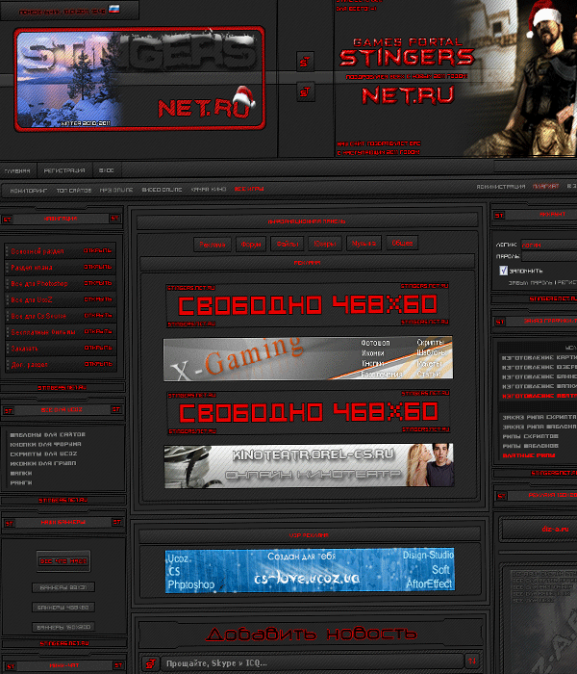577x674 pixels.
Task: Click the left ST icon in the Мини-чат header
Action: pyautogui.click(x=11, y=666)
